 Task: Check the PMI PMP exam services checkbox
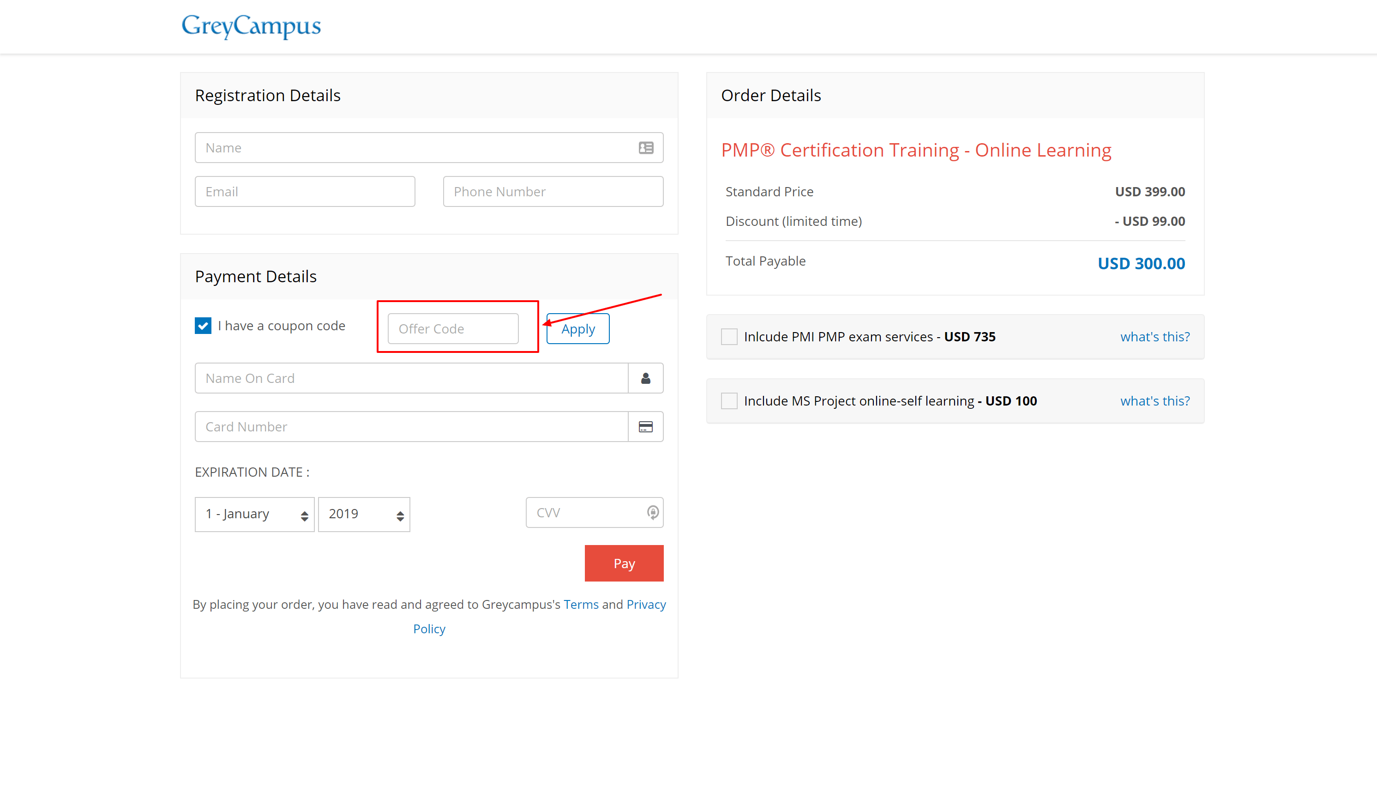point(729,336)
